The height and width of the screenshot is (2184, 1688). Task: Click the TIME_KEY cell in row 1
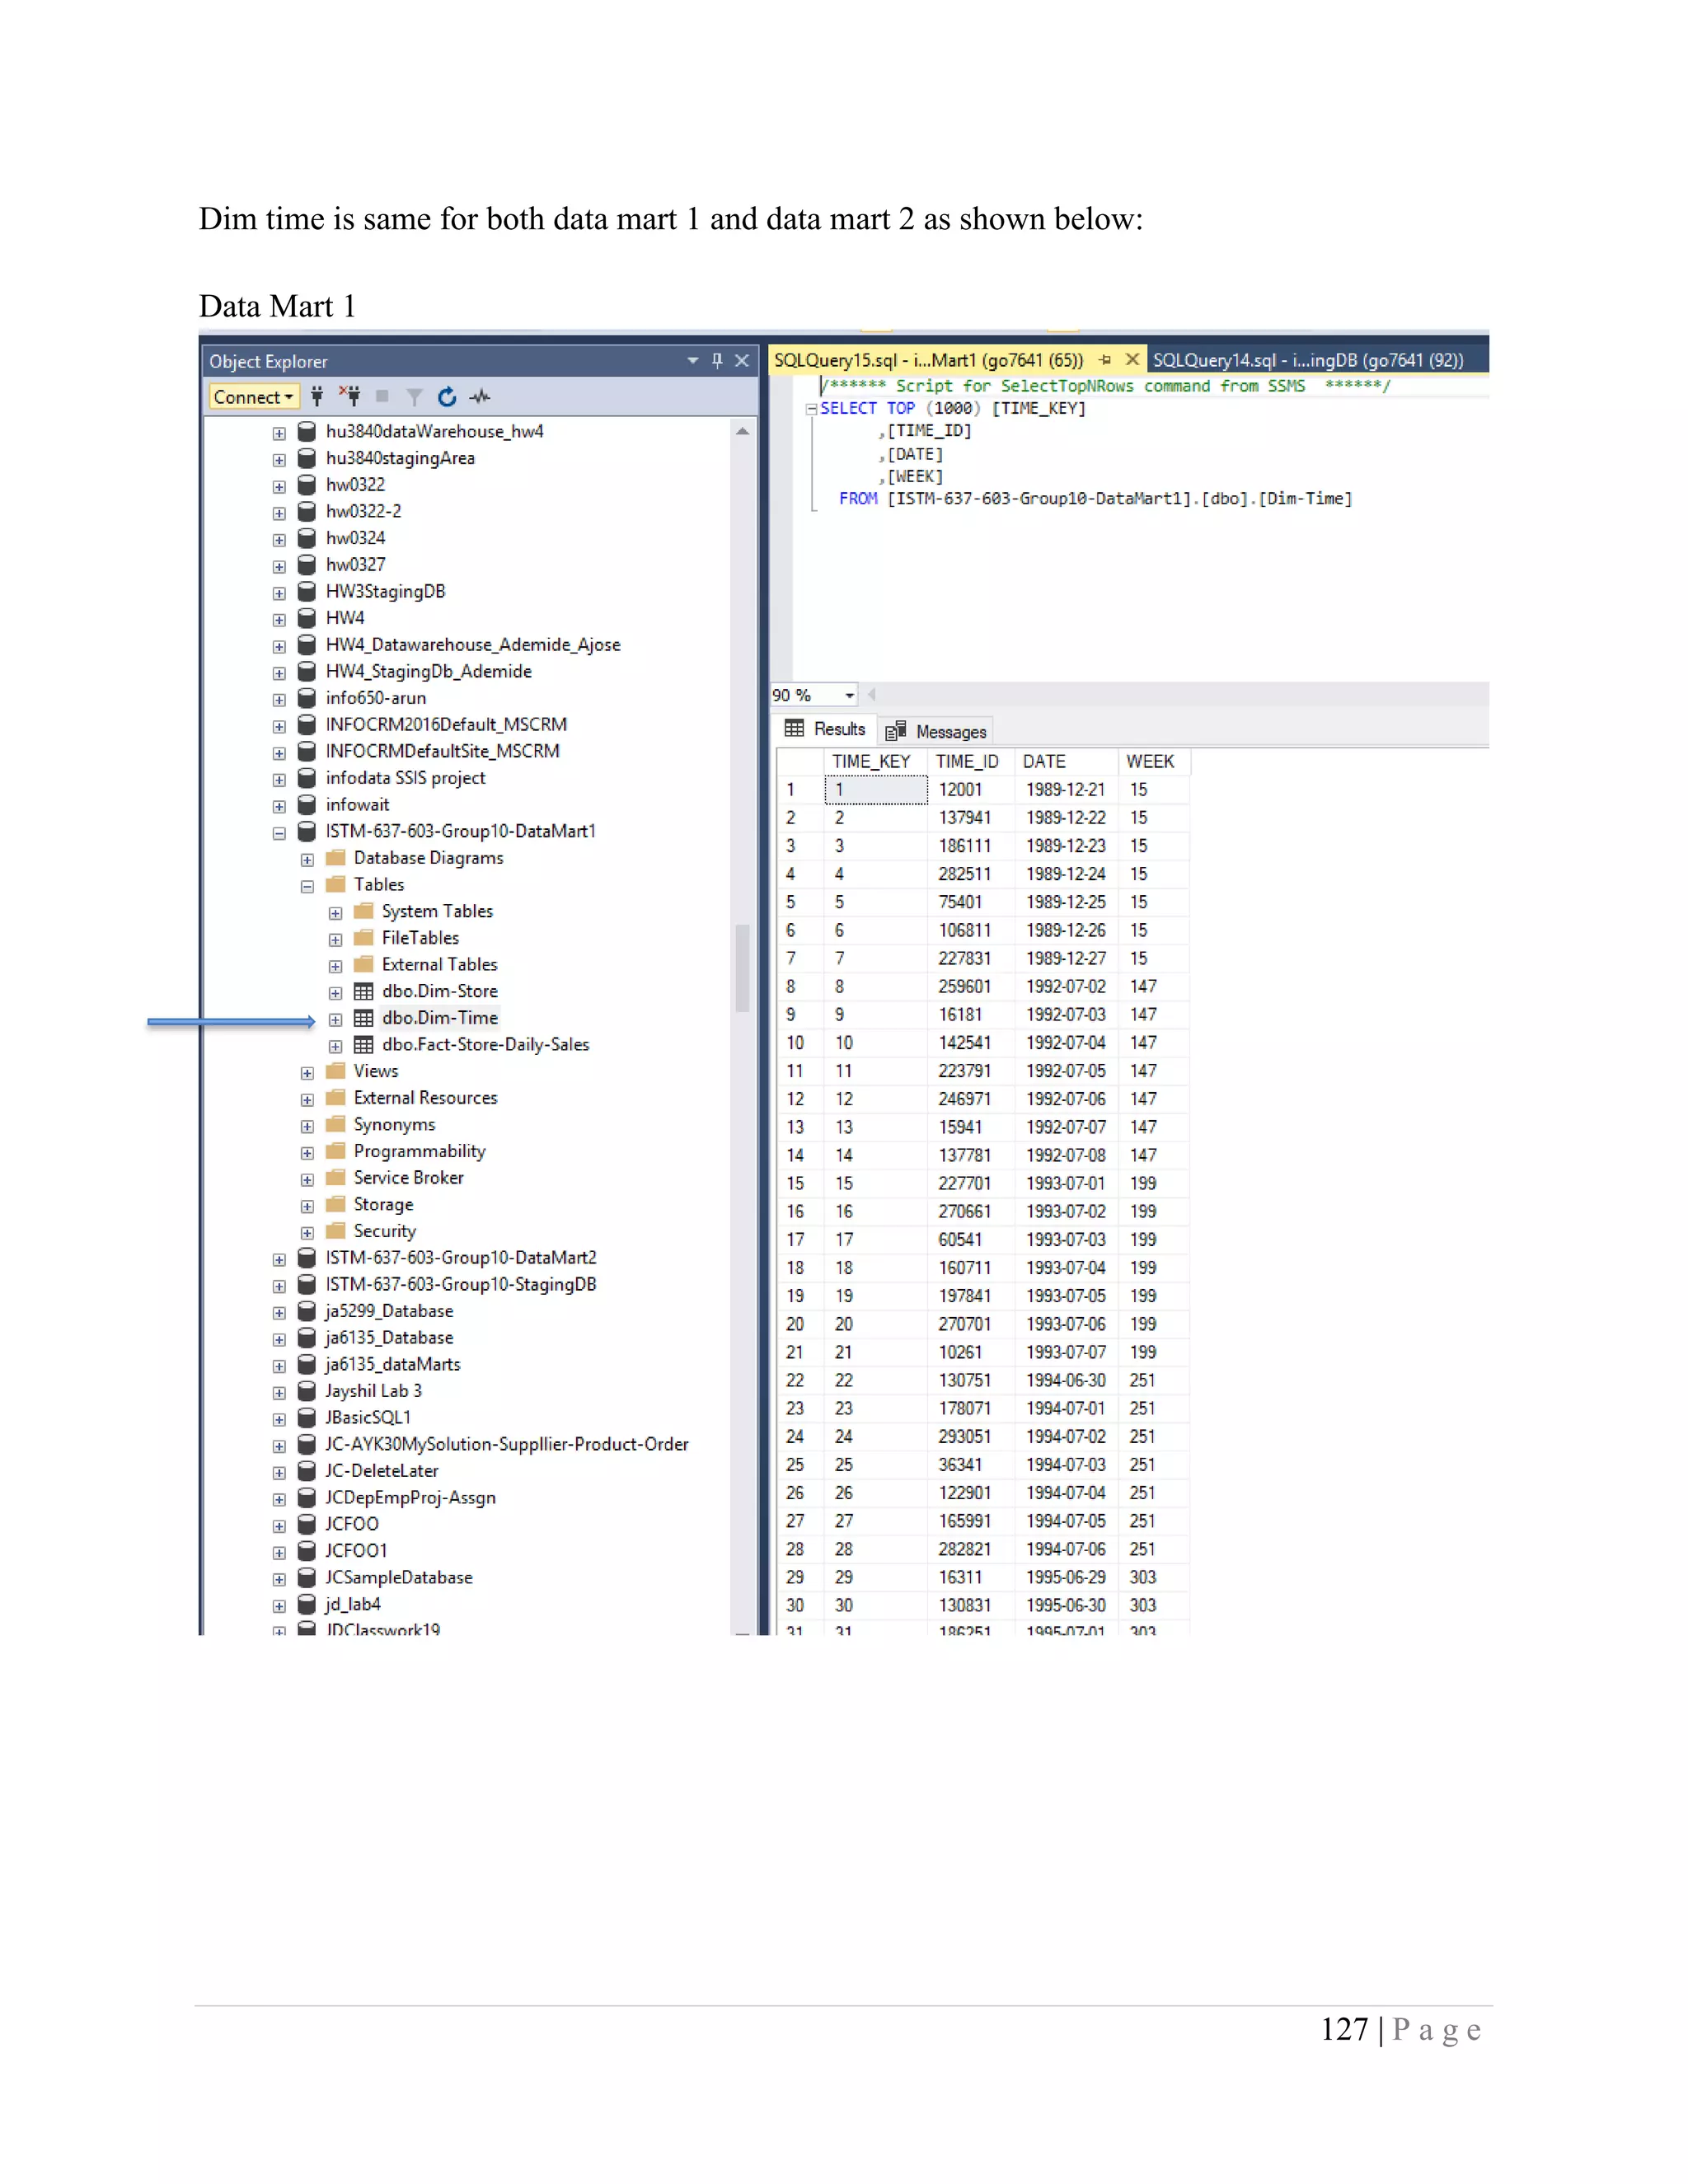(876, 790)
